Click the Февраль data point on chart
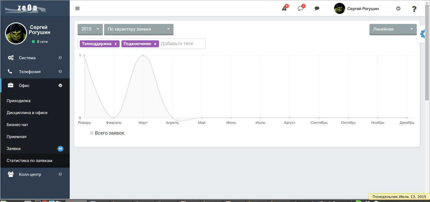 pyautogui.click(x=114, y=118)
